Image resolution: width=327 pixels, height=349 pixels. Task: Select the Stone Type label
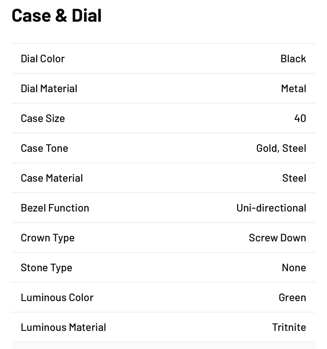click(x=46, y=268)
